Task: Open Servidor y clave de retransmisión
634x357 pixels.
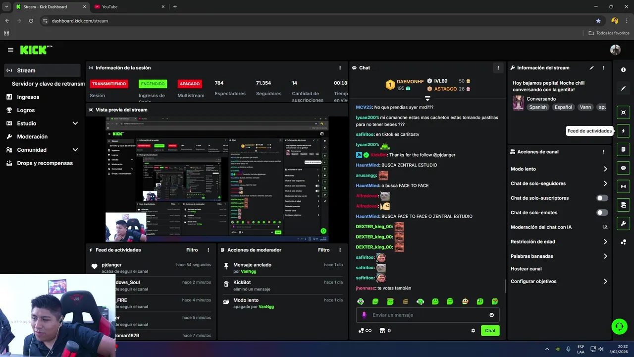Action: point(48,84)
